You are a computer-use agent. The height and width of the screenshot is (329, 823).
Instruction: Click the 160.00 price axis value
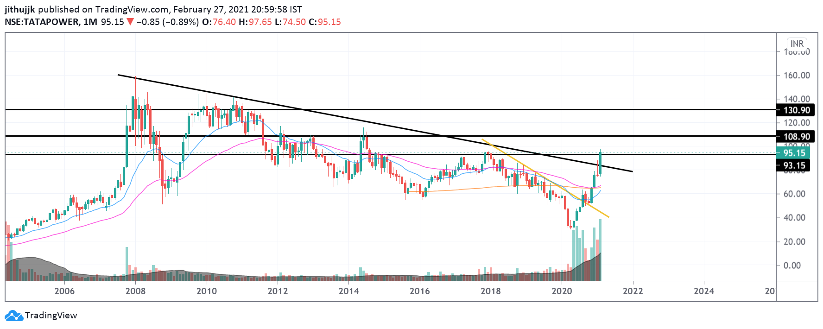tap(797, 75)
